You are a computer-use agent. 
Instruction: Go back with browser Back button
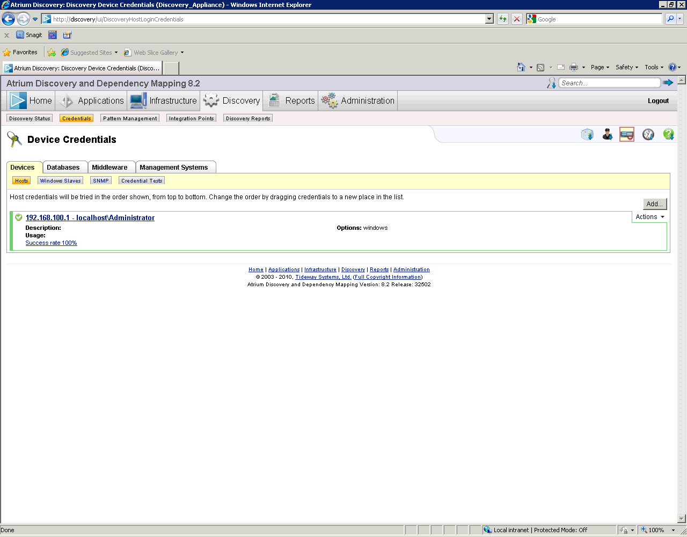(8, 19)
